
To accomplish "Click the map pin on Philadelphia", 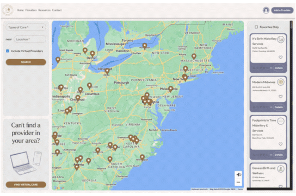I will [x=171, y=89].
